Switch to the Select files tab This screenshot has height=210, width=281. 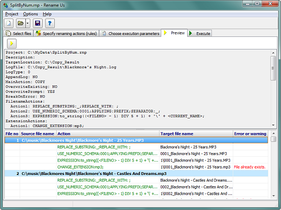[x=18, y=34]
